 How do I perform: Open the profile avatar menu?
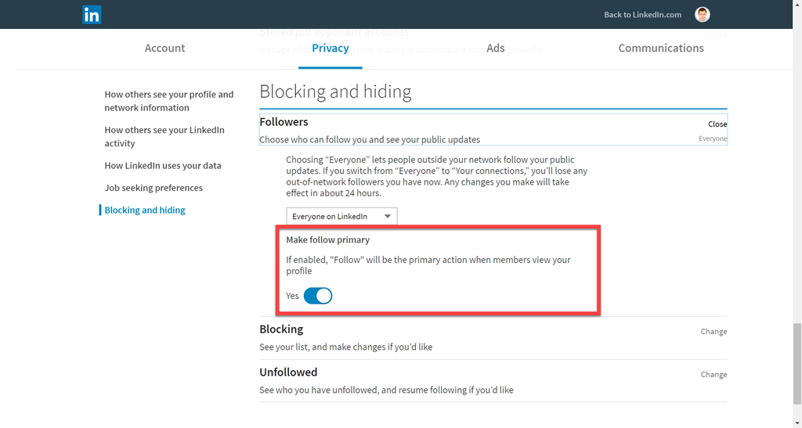(x=703, y=14)
